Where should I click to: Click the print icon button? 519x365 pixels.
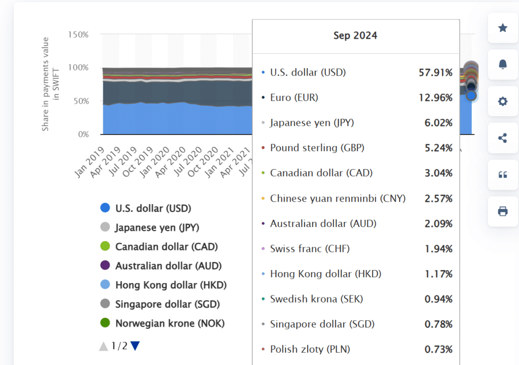coord(502,211)
